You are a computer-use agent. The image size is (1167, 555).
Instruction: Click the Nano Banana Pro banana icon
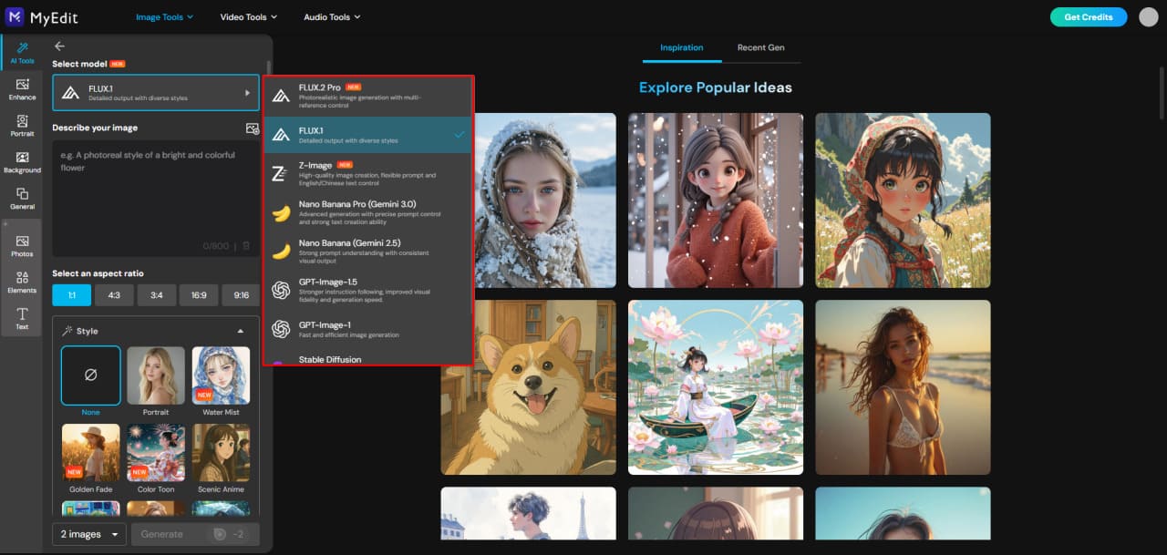pyautogui.click(x=281, y=213)
